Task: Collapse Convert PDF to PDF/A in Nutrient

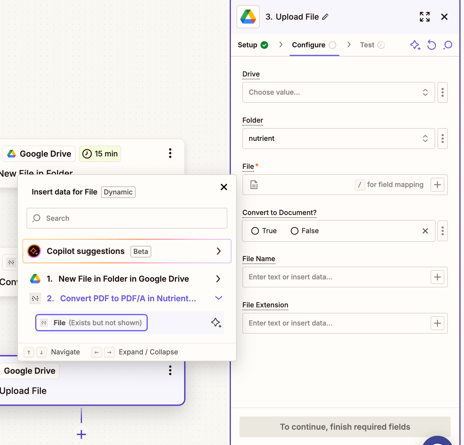Action: pyautogui.click(x=218, y=298)
